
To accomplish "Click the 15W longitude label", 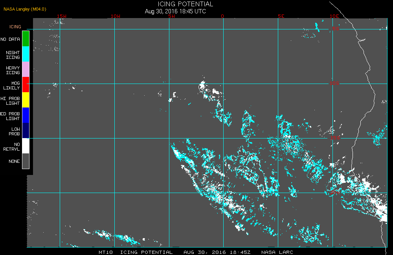I will tap(62, 16).
